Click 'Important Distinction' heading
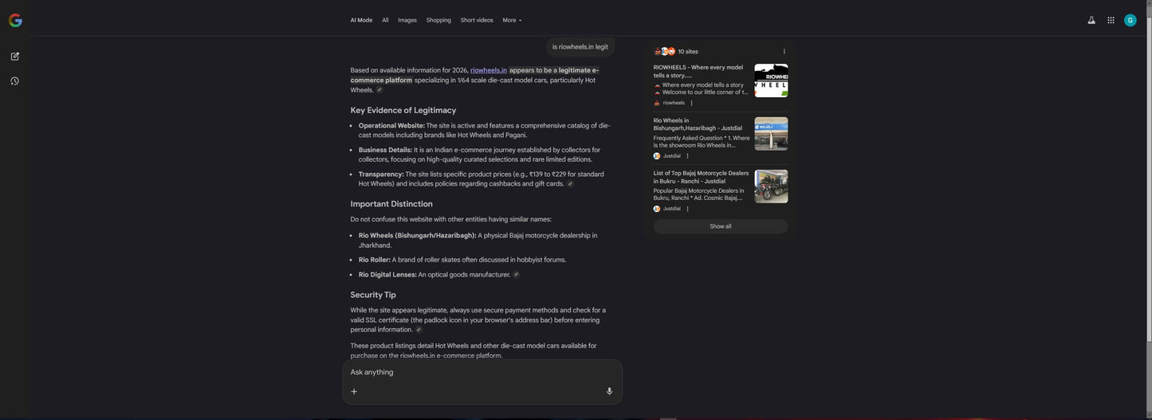Image resolution: width=1152 pixels, height=420 pixels. coord(391,204)
